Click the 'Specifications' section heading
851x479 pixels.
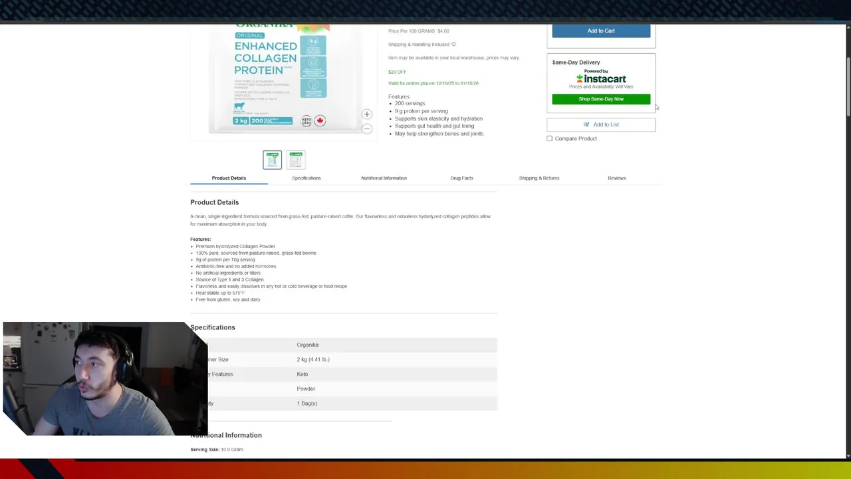pos(213,327)
